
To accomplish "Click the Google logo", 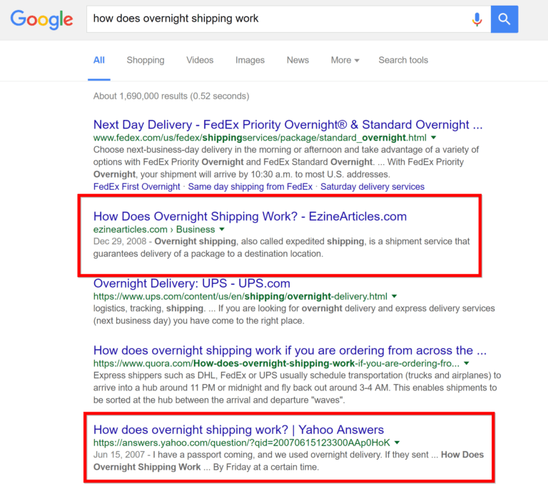I will (x=41, y=19).
